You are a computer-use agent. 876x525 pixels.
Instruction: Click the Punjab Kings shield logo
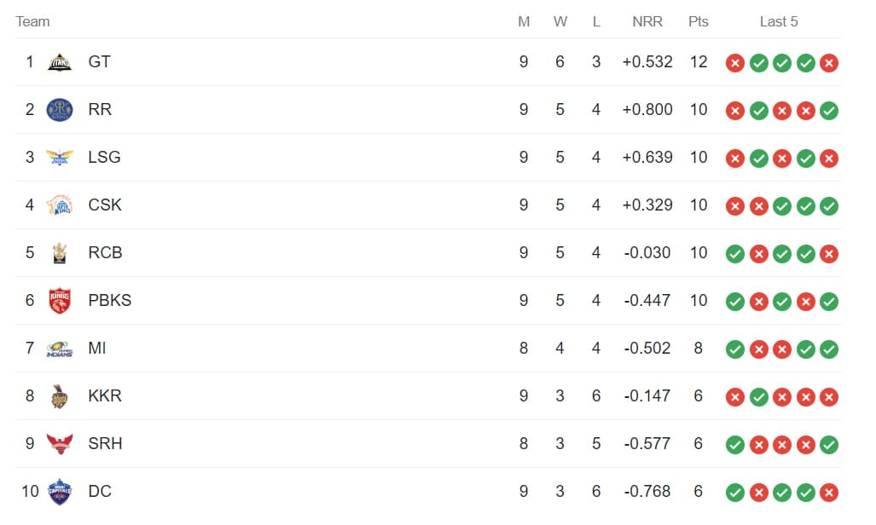60,301
